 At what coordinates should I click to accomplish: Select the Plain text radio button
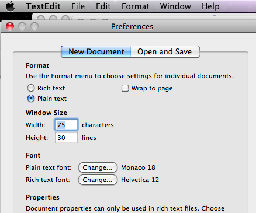pos(31,99)
